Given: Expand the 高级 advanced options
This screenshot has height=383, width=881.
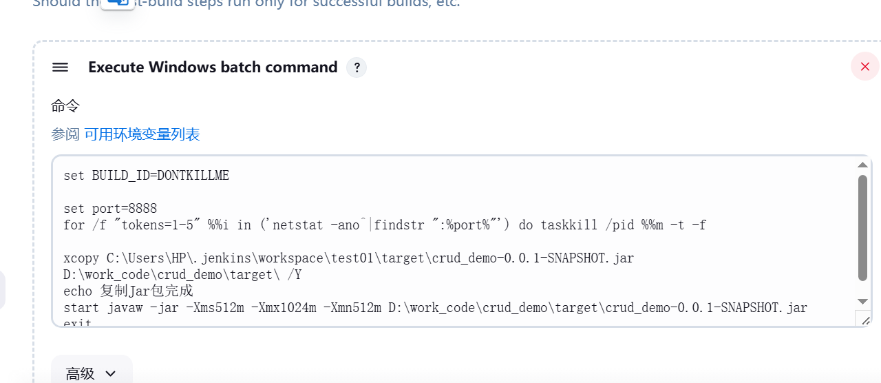Looking at the screenshot, I should pos(92,373).
